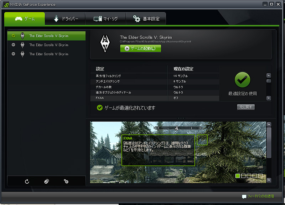
Task: Select the first, highlighted Skyrim entry with green check
Action: (46, 36)
